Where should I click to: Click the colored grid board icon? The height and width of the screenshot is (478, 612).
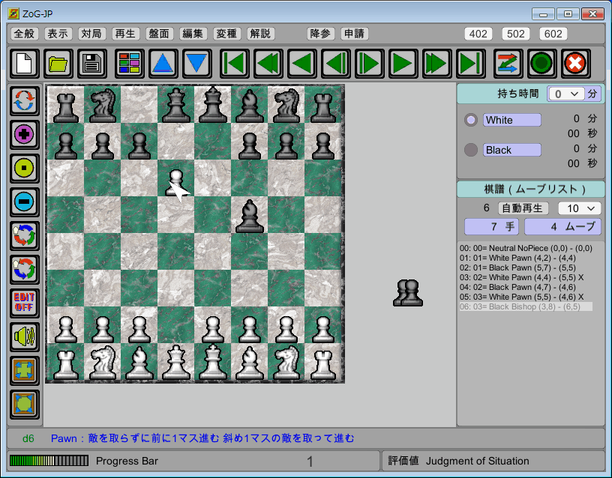(x=130, y=63)
